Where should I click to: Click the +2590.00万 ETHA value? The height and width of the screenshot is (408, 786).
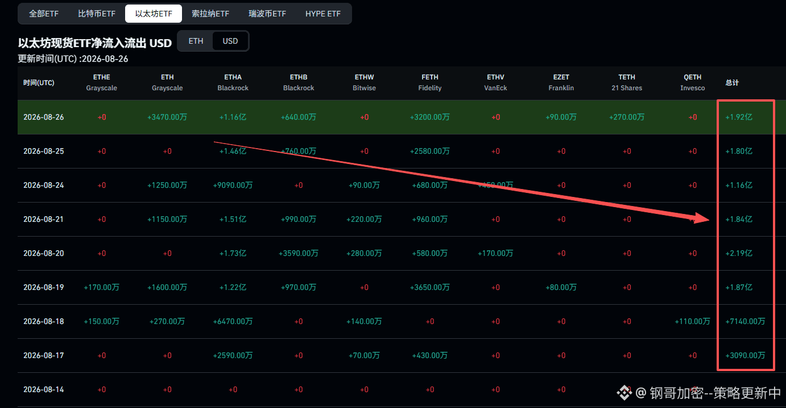[233, 355]
